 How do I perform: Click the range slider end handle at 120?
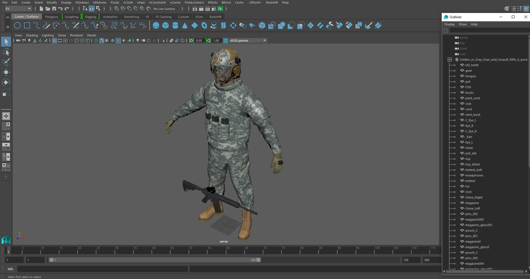pos(258,260)
